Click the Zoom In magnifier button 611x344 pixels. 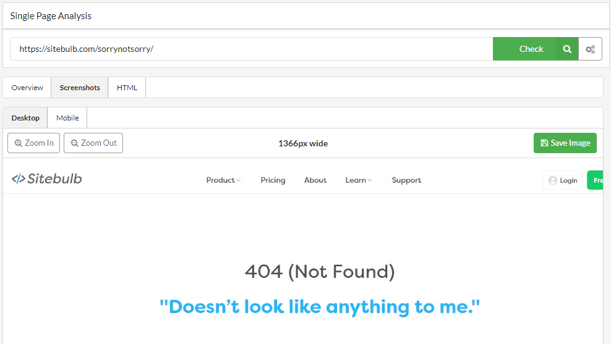(33, 143)
